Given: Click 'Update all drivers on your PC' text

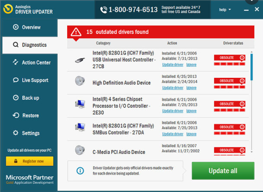Looking at the screenshot, I should click(x=29, y=150).
